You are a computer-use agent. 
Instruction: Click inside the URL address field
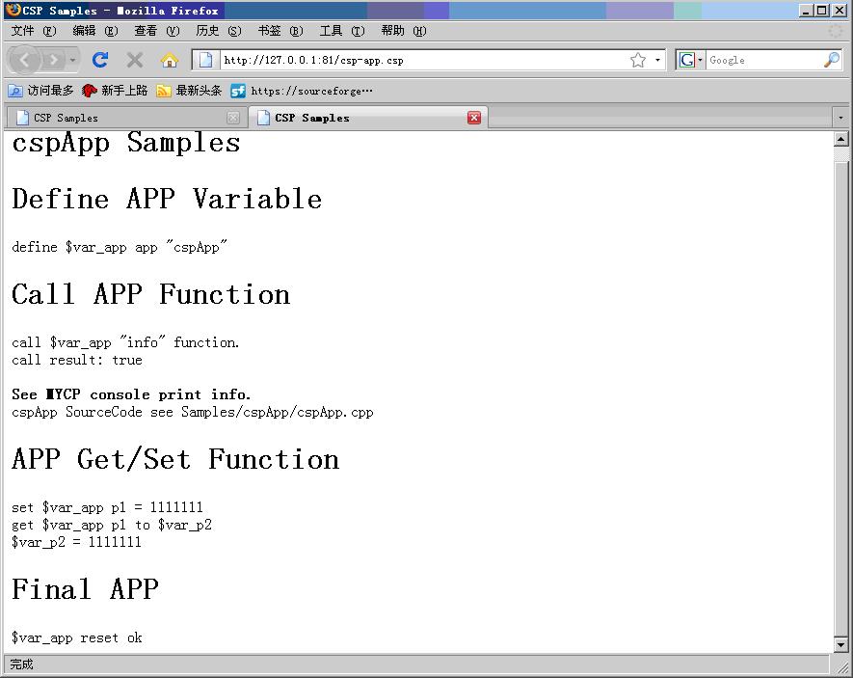coord(414,60)
